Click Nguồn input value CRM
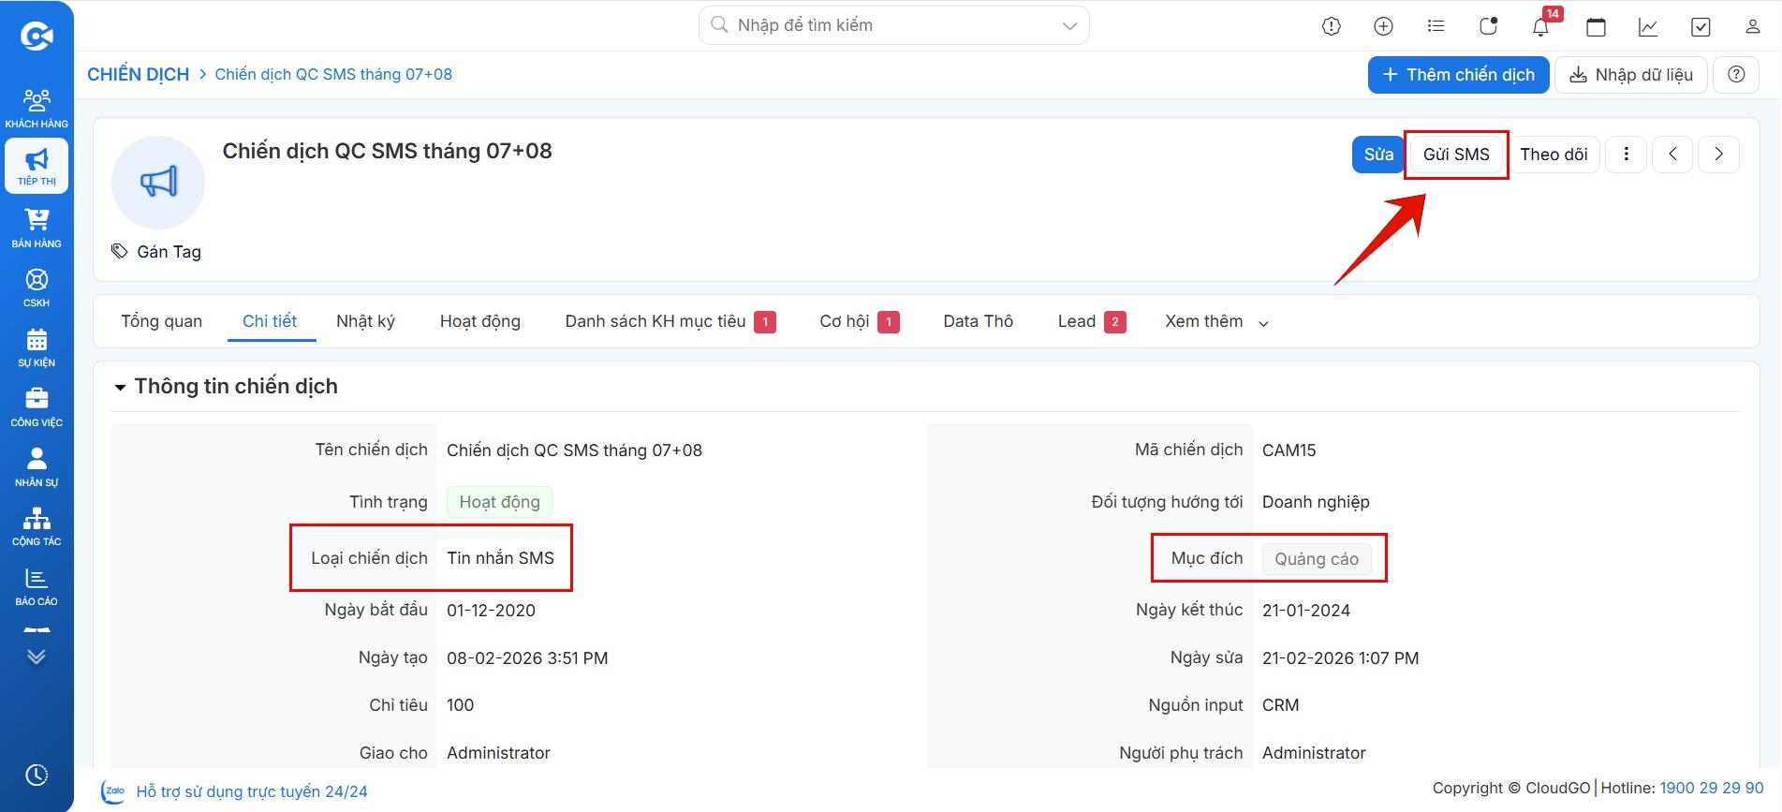This screenshot has width=1782, height=812. [1280, 705]
